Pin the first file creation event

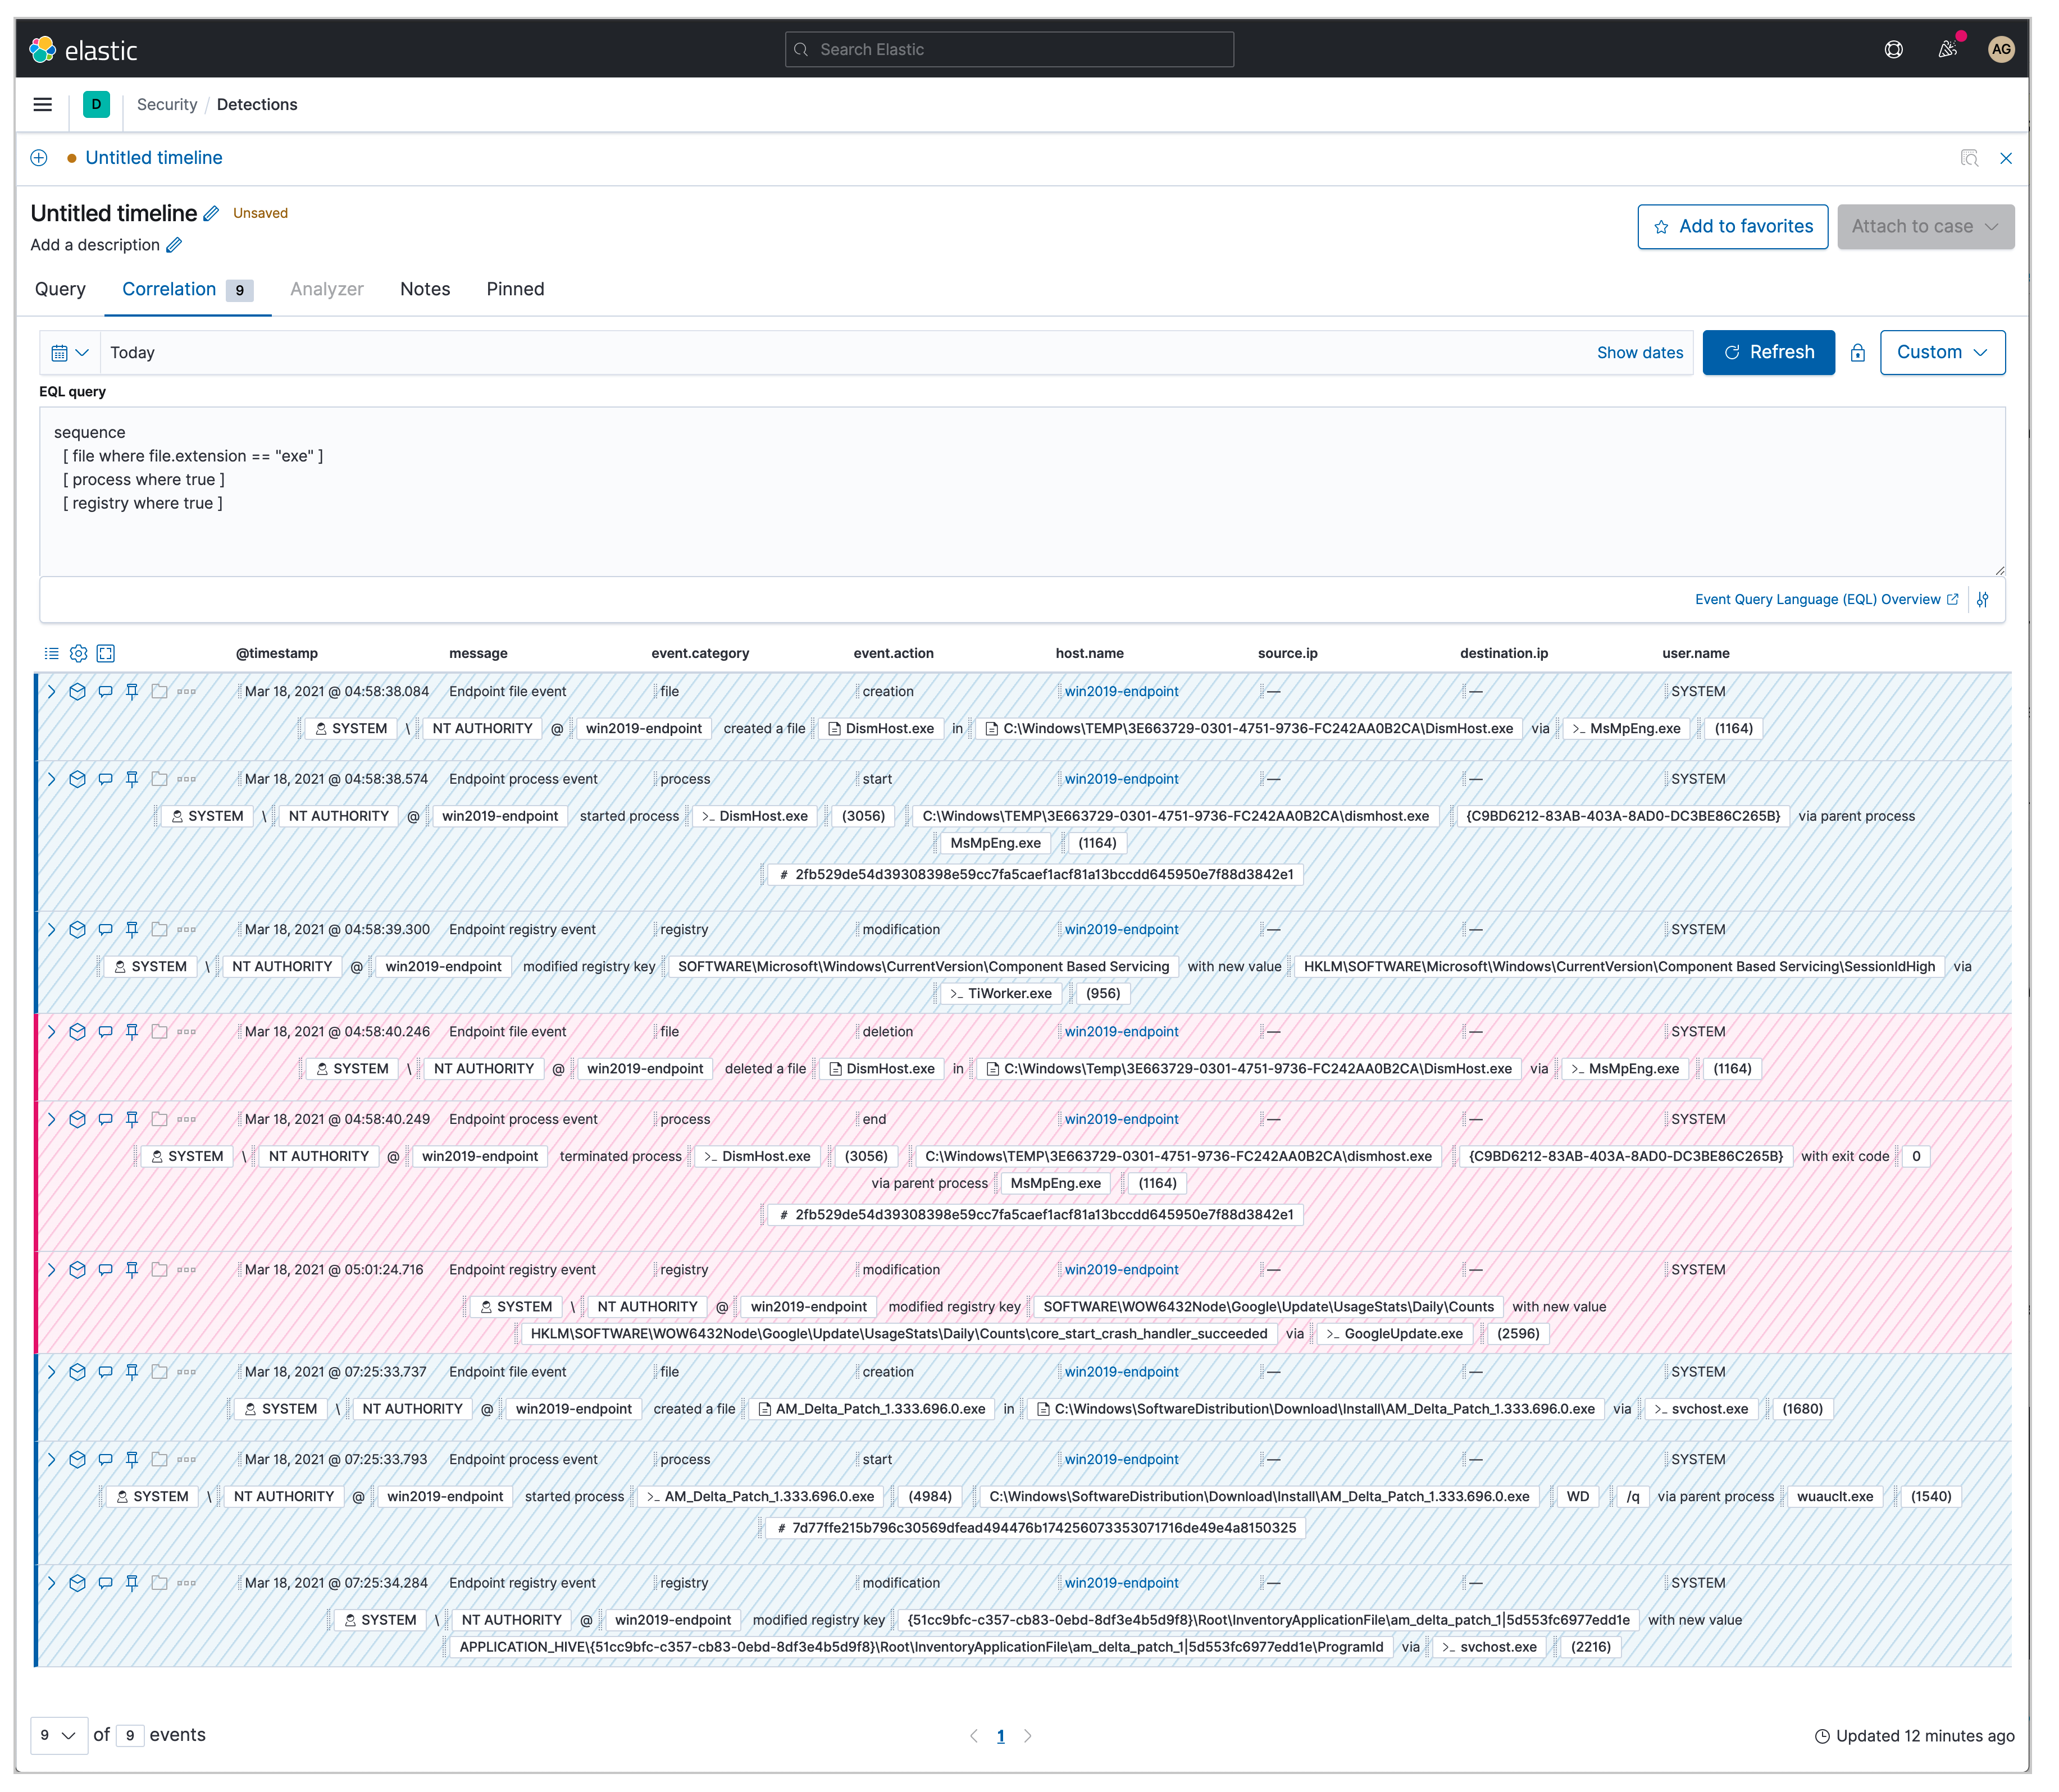[133, 691]
